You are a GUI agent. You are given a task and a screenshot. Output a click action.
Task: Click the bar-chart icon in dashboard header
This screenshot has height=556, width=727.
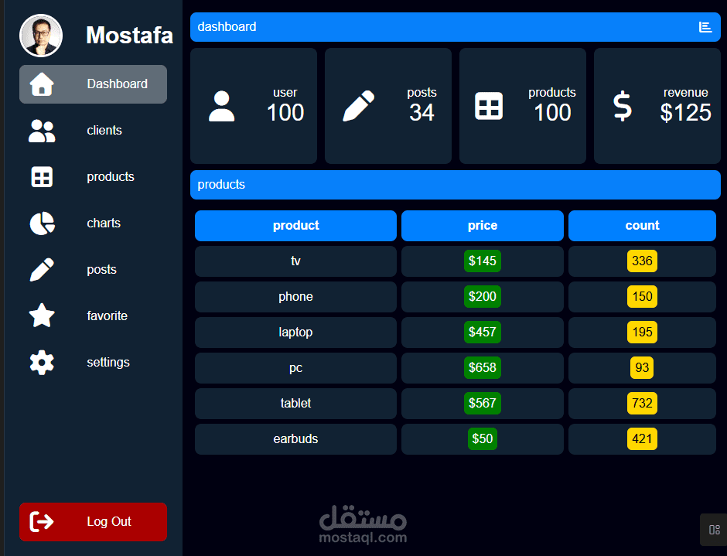point(705,26)
